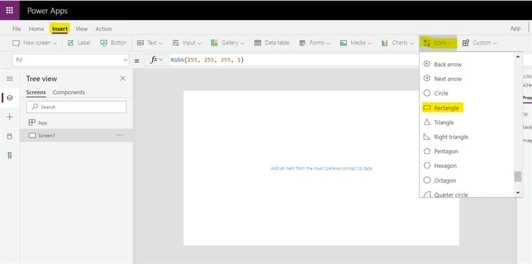Switch to the Components tab
The height and width of the screenshot is (264, 532).
(x=69, y=92)
